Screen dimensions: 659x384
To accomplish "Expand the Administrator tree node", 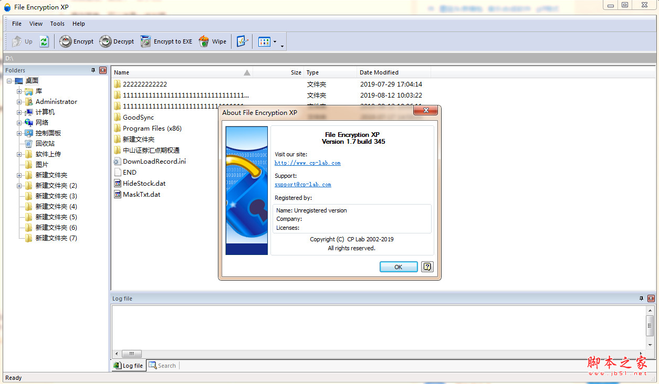I will point(19,102).
